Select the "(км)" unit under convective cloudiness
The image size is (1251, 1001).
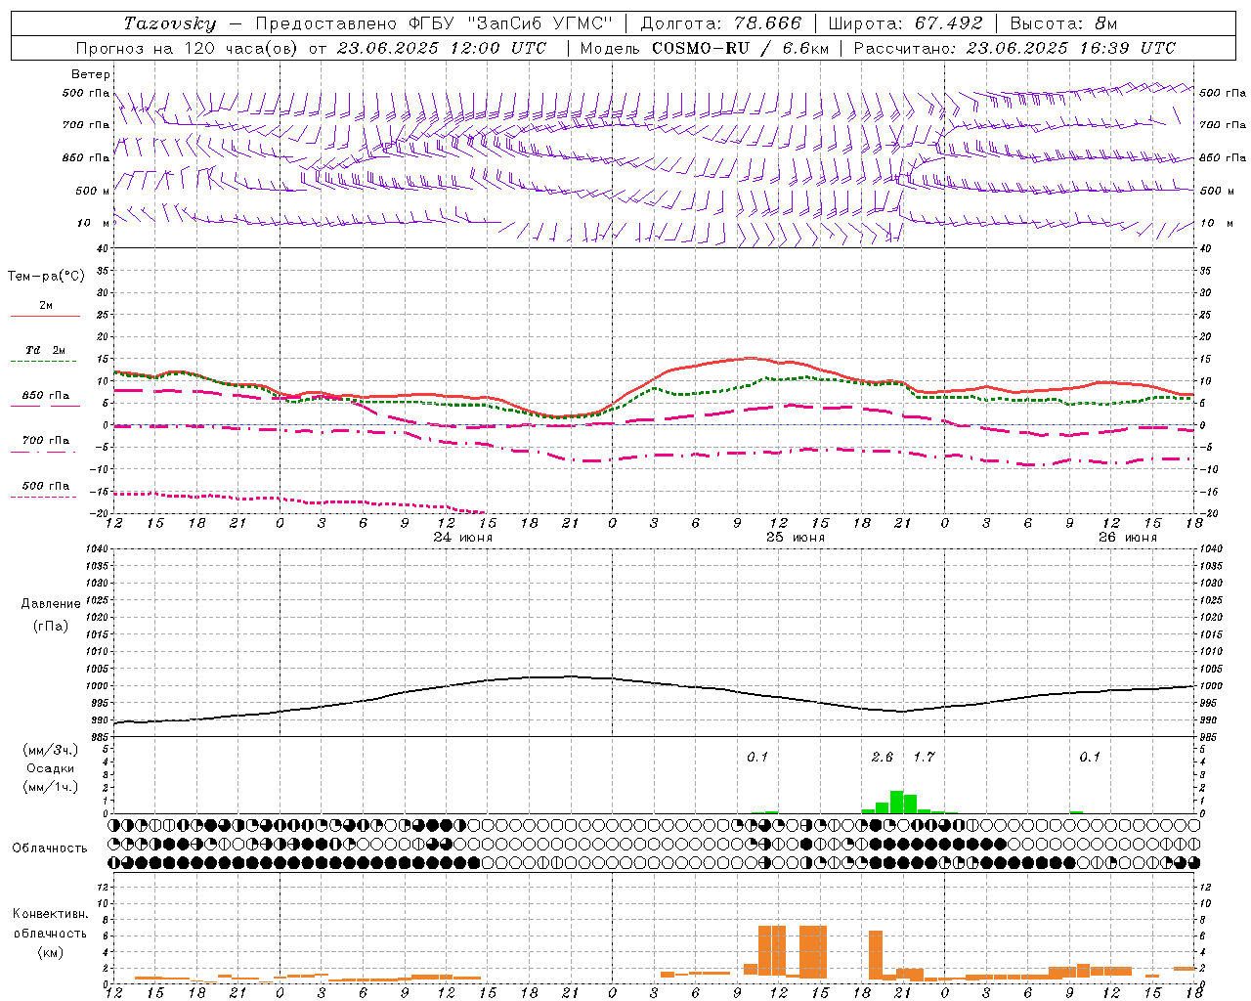click(x=50, y=952)
